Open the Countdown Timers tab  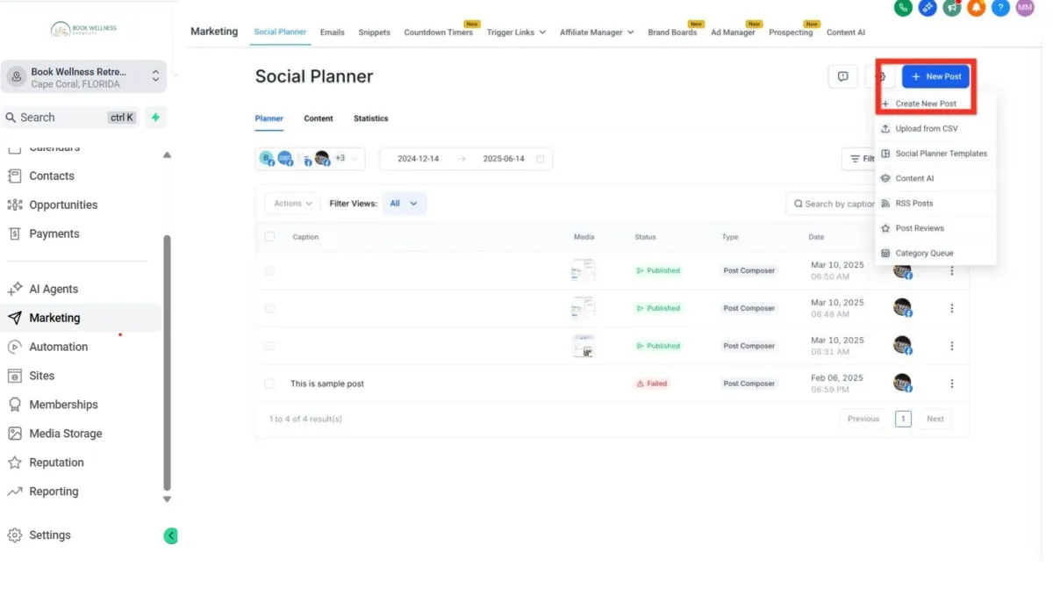point(438,32)
